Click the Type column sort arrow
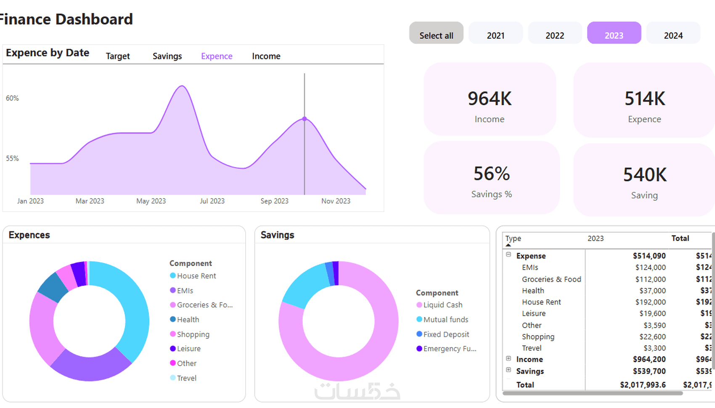 point(508,245)
